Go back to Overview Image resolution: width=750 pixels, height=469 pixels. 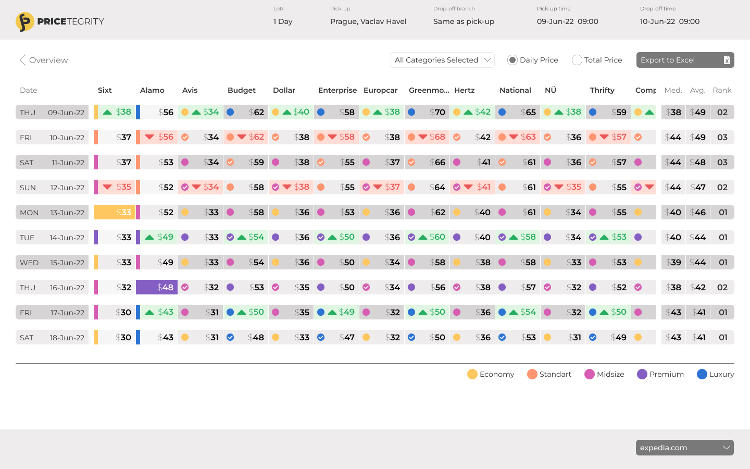(48, 60)
